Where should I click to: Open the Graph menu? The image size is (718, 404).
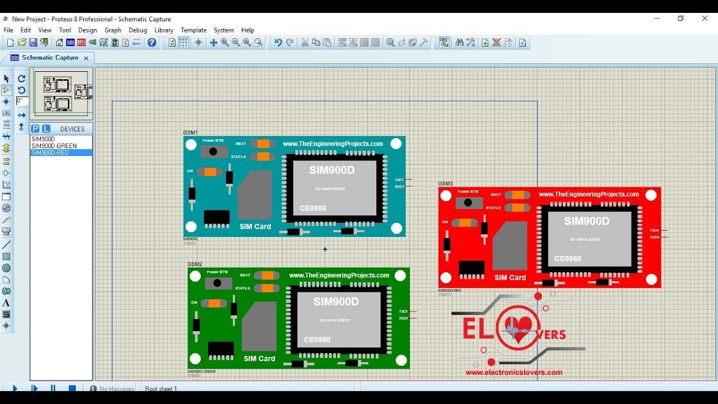click(113, 30)
